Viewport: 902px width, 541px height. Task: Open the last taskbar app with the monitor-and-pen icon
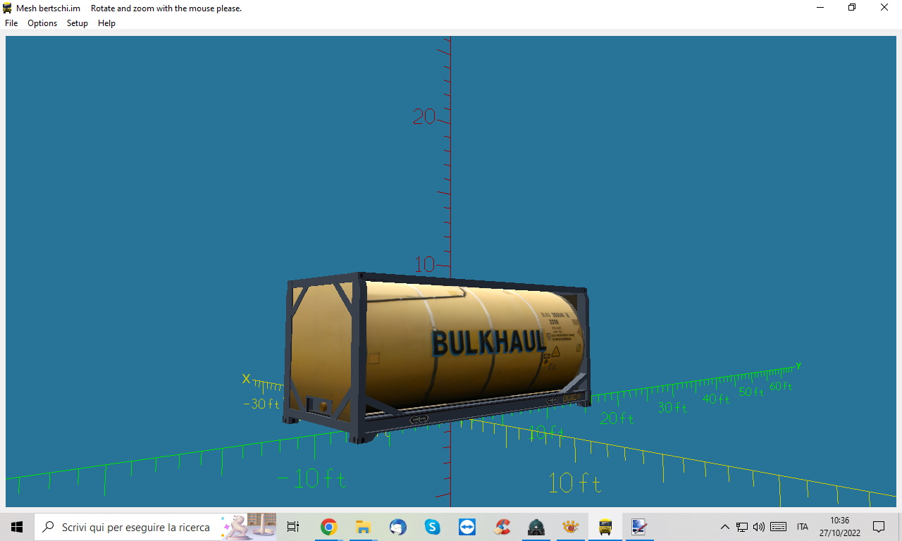pos(639,527)
